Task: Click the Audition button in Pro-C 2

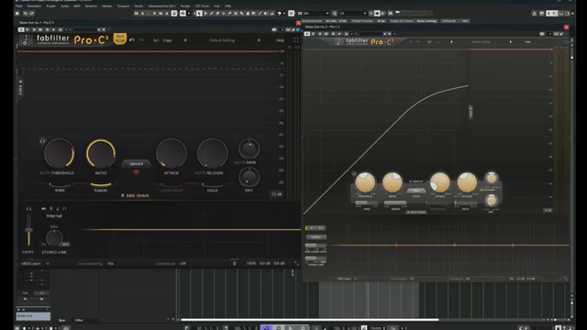Action: (x=316, y=236)
